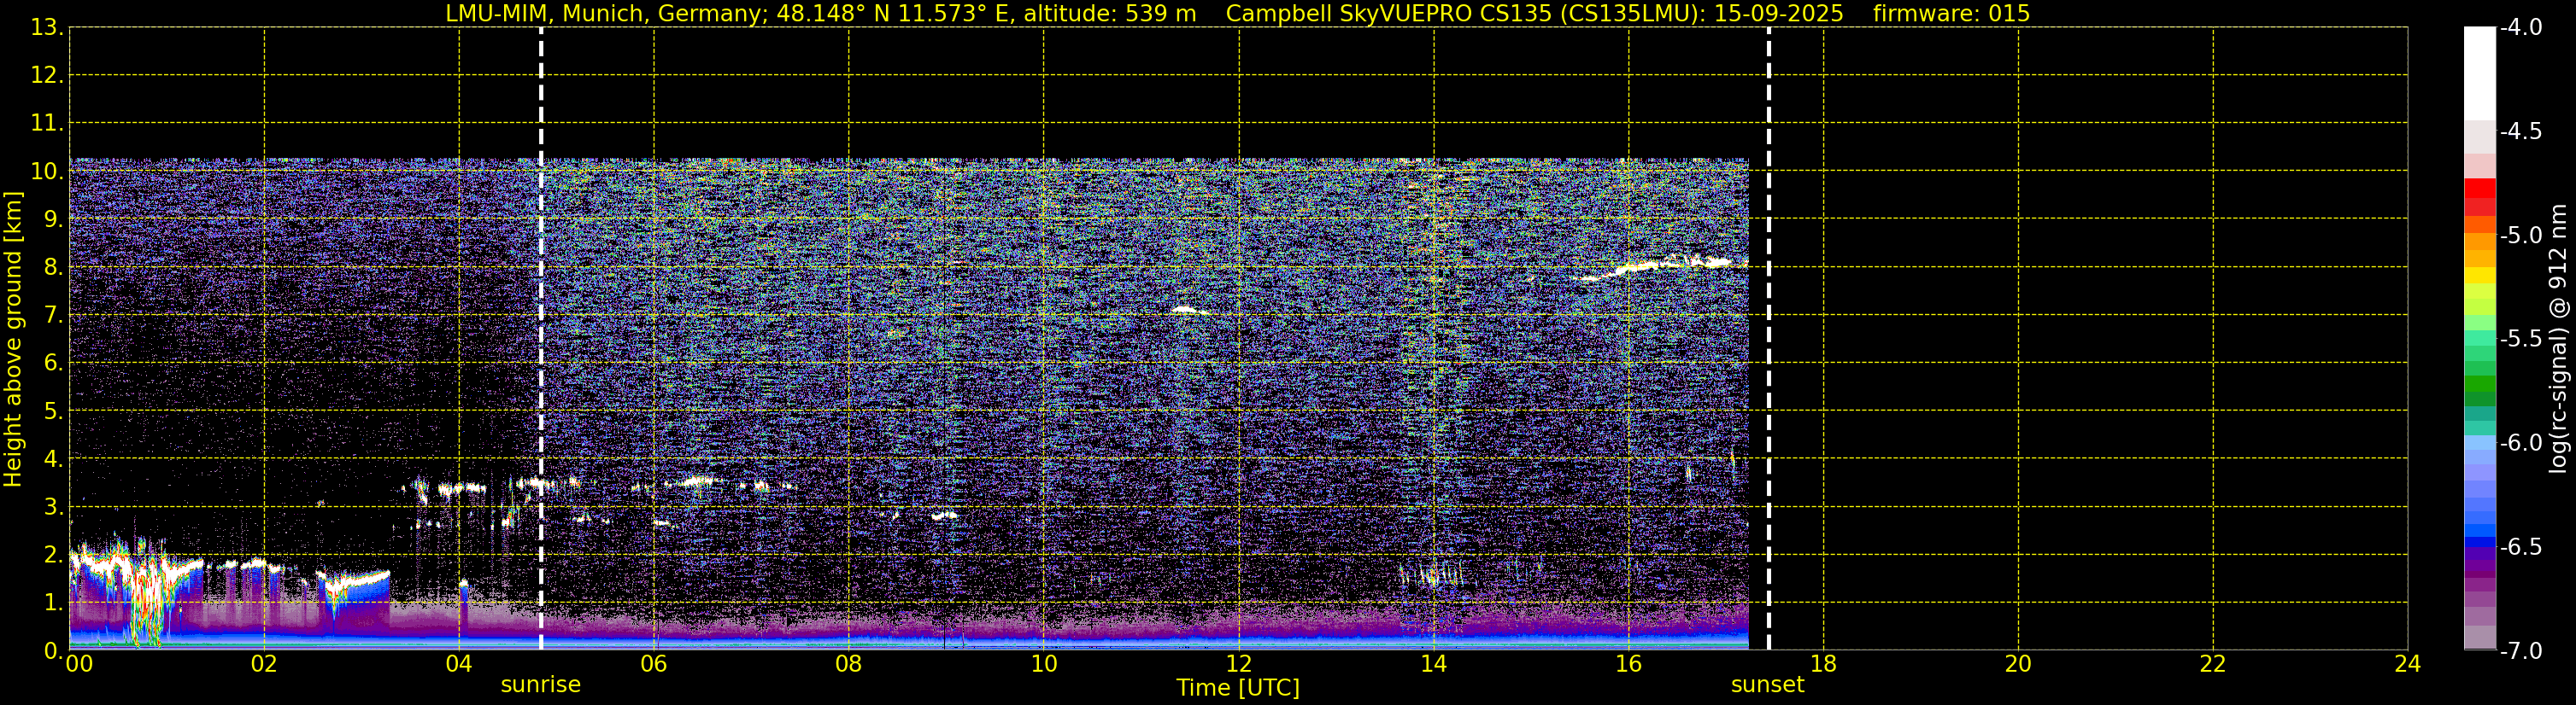Click the dashed white sunrise marker line
Viewport: 2576px width, 705px height.
(x=541, y=340)
